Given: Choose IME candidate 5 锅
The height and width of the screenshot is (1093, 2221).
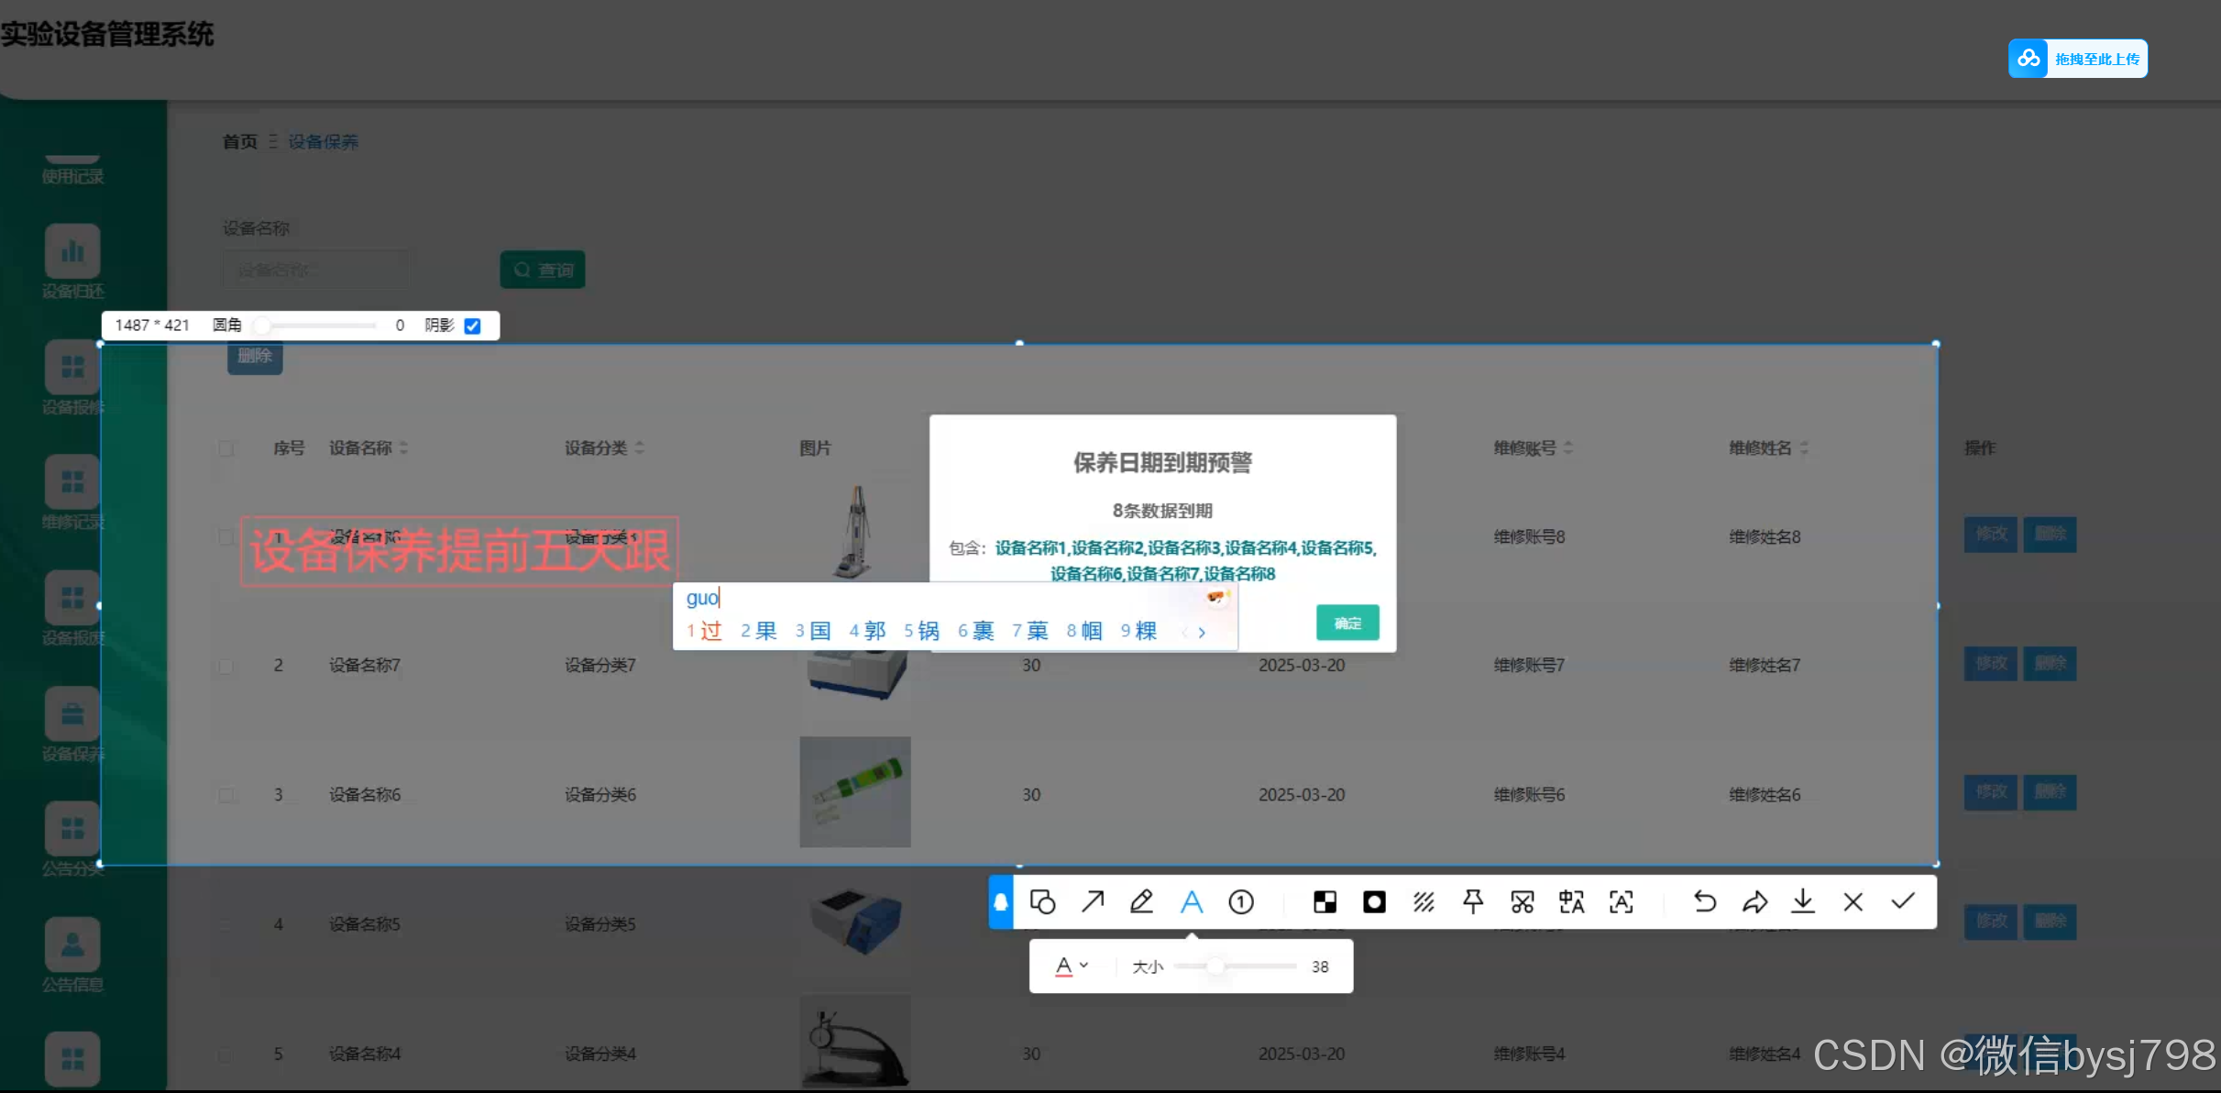Looking at the screenshot, I should 921,631.
